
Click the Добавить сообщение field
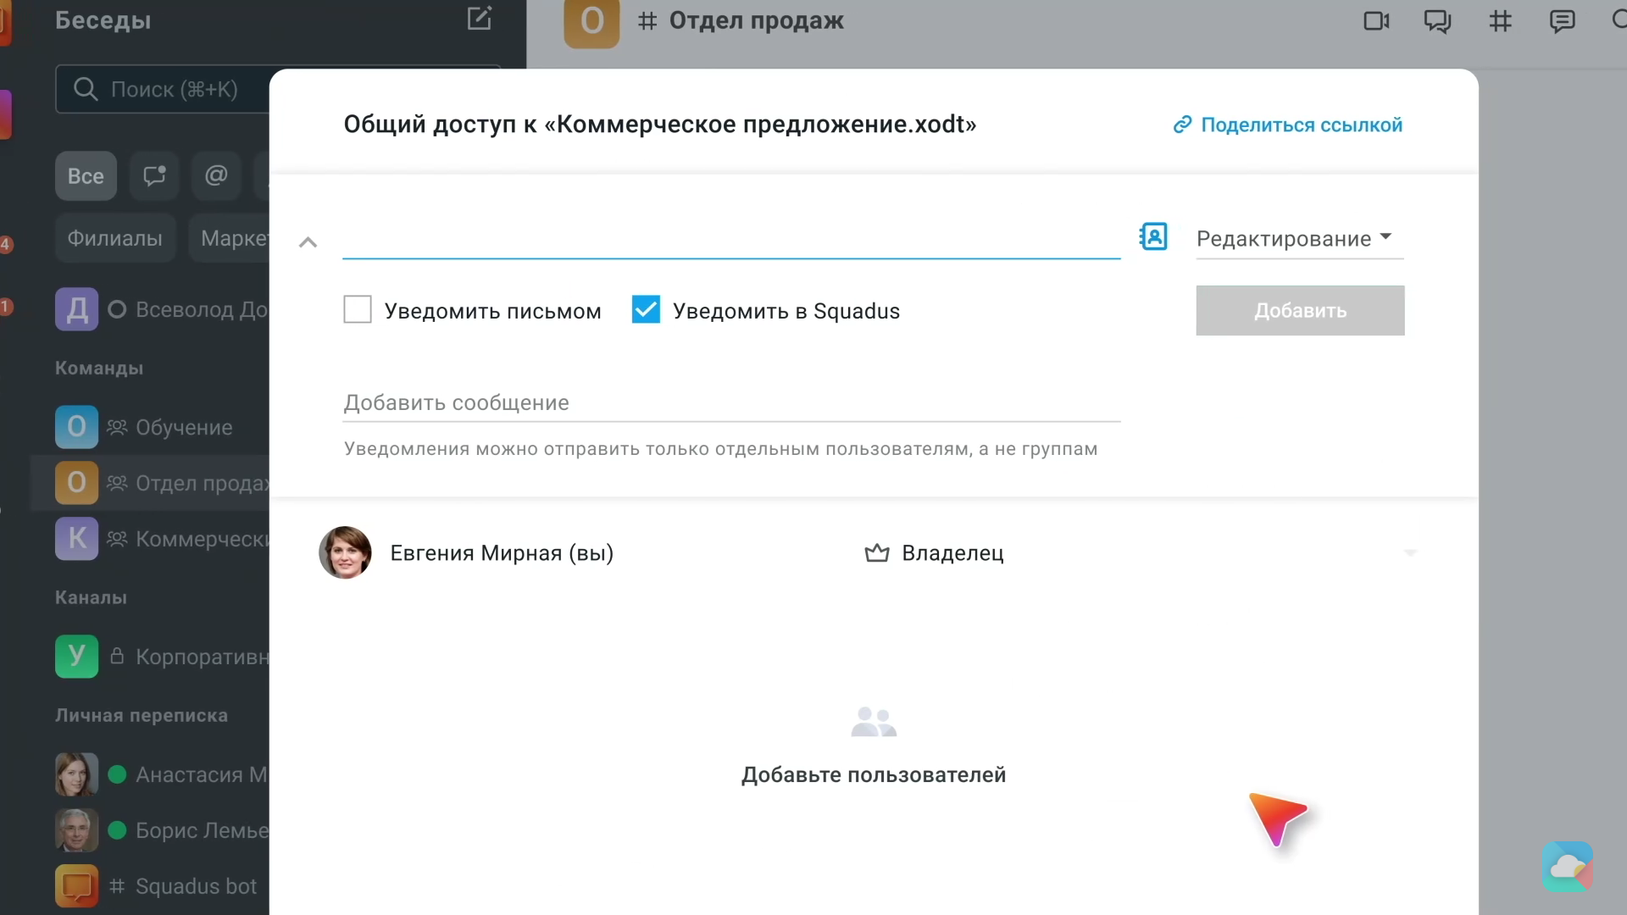pos(731,403)
